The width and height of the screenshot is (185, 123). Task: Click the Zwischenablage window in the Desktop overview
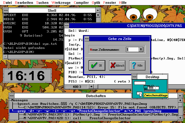coord(139,93)
